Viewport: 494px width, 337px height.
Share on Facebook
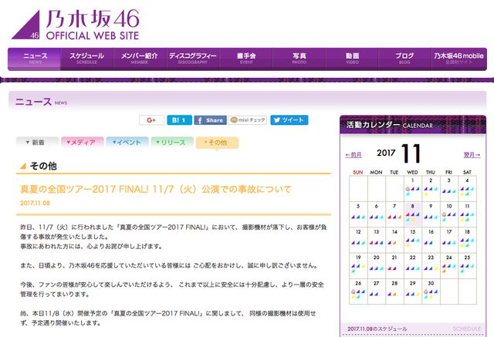pyautogui.click(x=210, y=120)
